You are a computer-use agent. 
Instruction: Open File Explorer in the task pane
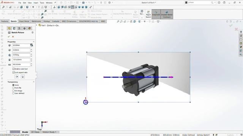click(241, 40)
